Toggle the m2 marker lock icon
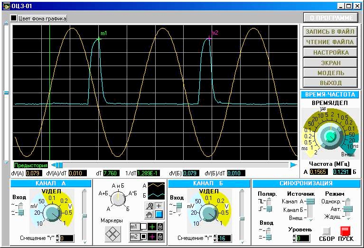364x248 pixels. pyautogui.click(x=160, y=237)
